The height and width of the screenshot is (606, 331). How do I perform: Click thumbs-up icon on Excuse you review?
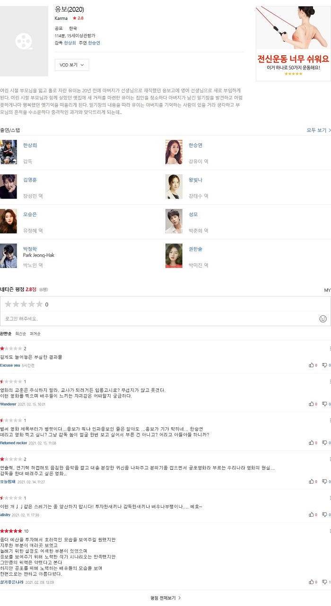point(311,365)
